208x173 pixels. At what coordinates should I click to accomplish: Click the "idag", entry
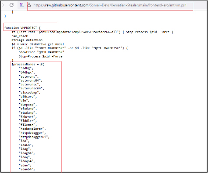point(25,149)
